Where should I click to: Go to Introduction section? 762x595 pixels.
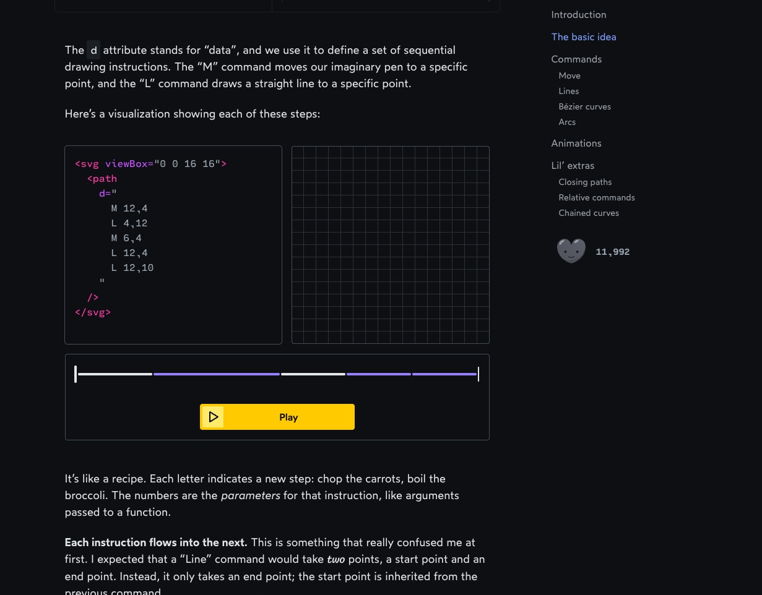(579, 15)
